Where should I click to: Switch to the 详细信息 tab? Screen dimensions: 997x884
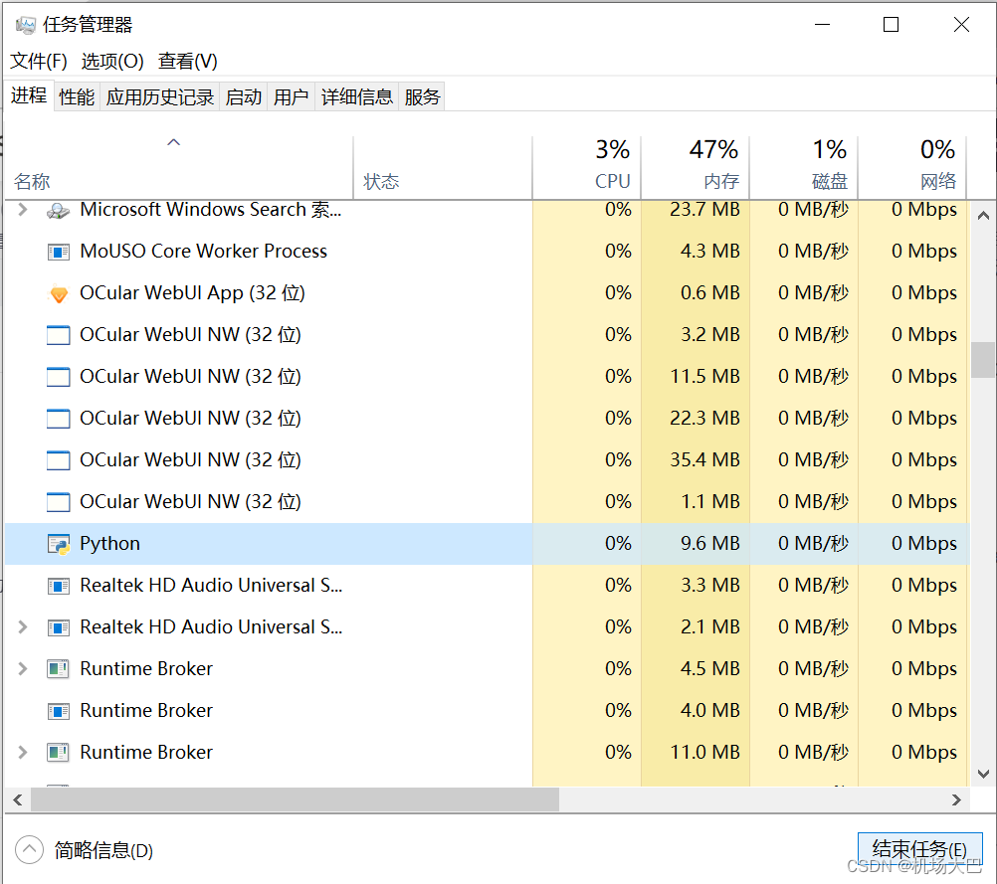click(x=356, y=97)
